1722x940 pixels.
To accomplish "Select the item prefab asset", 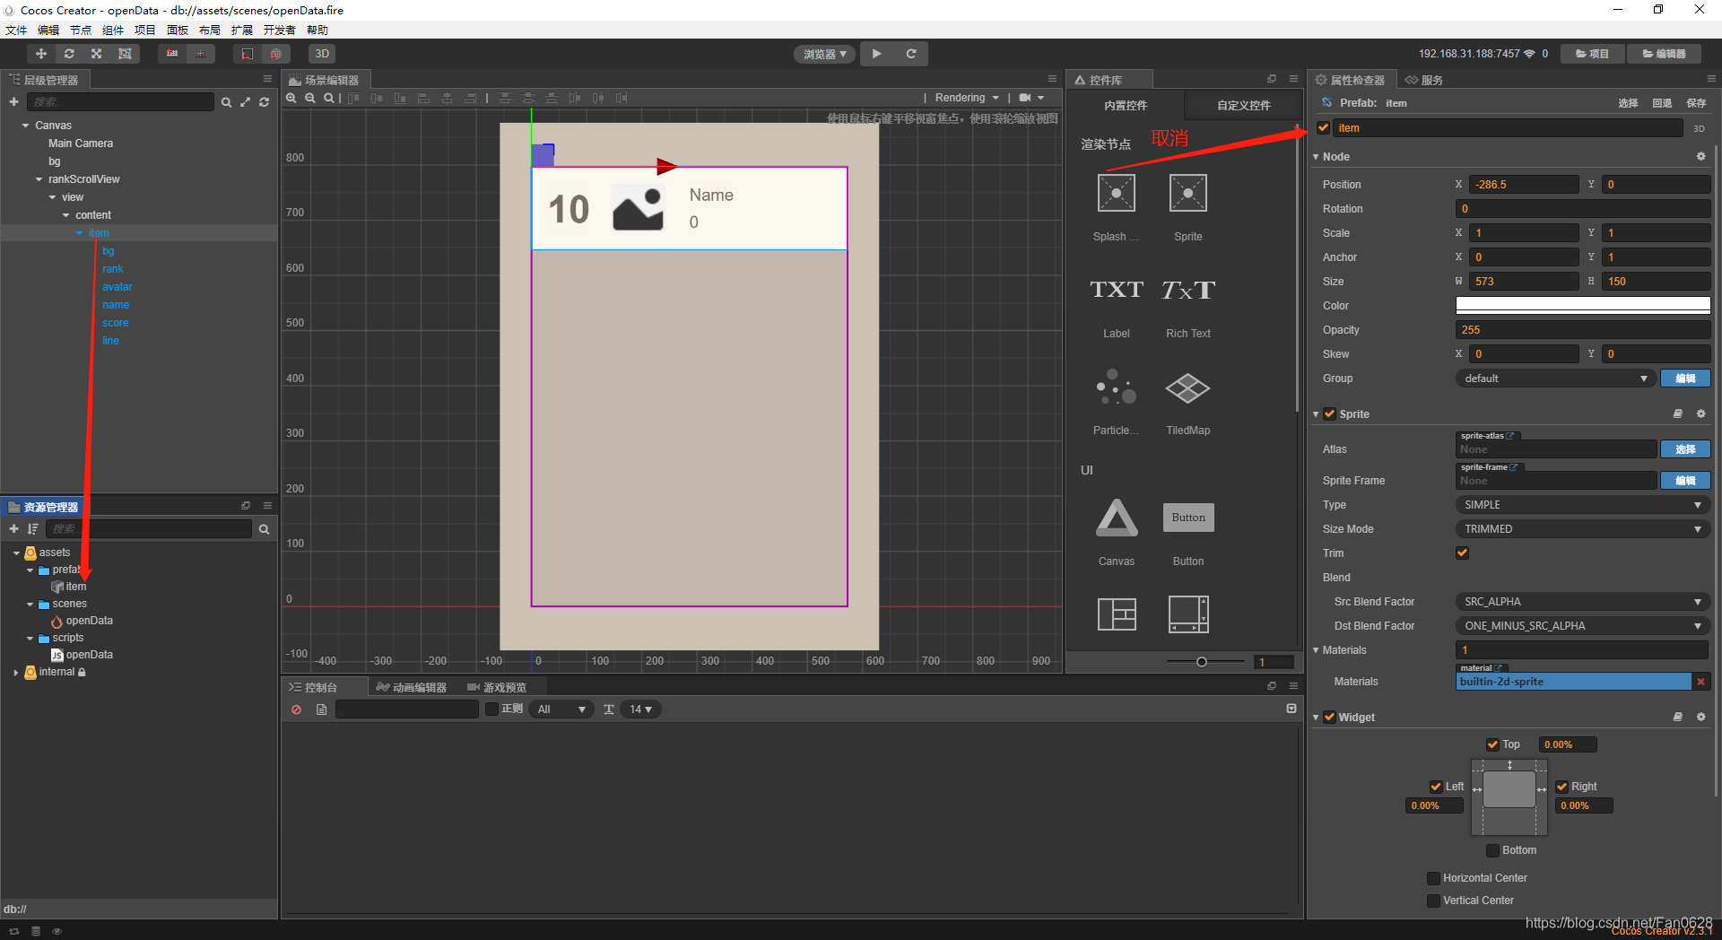I will click(70, 587).
